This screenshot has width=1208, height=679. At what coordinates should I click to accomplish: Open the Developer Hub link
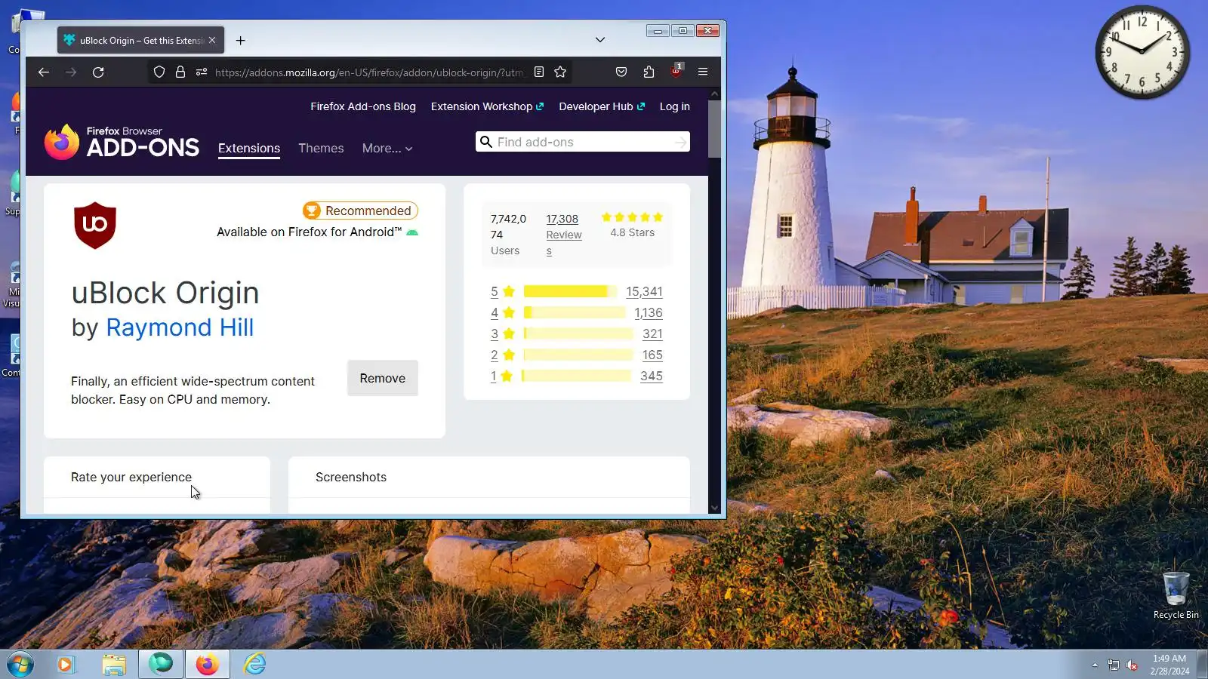click(x=602, y=106)
